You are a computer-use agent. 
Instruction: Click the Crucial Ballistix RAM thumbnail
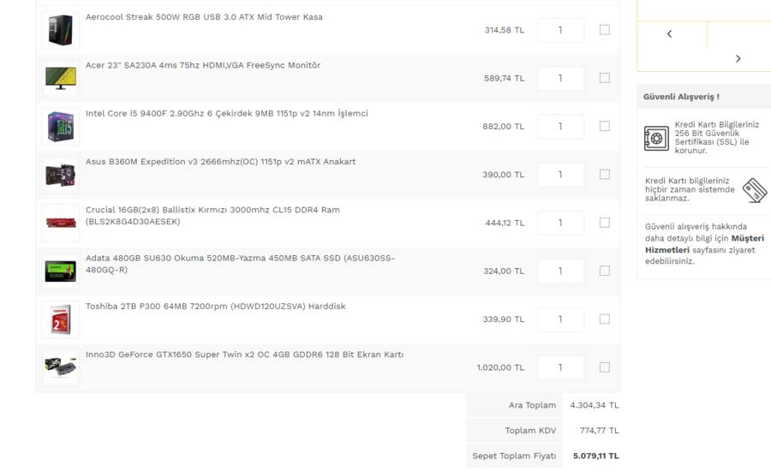(x=60, y=223)
